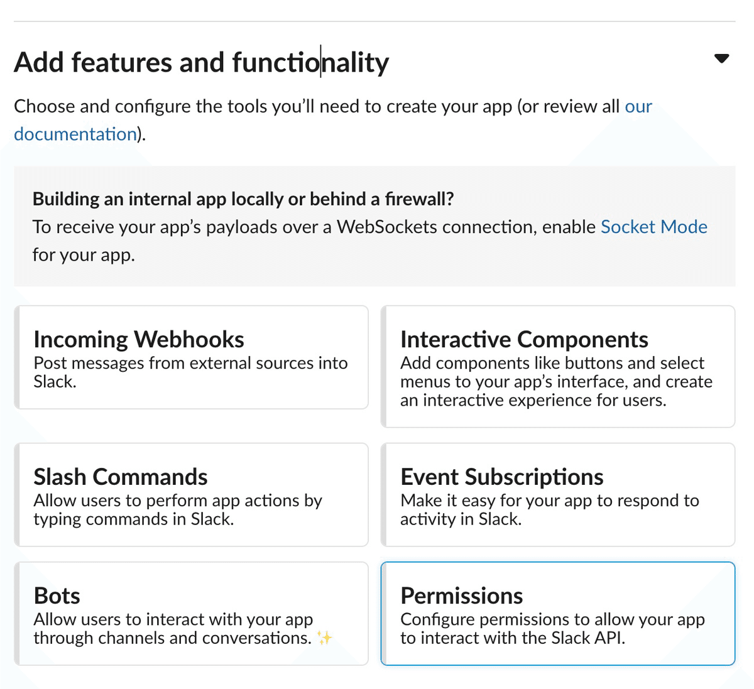The height and width of the screenshot is (689, 754).
Task: Click the sparkles icon in the Bots card
Action: (x=325, y=638)
